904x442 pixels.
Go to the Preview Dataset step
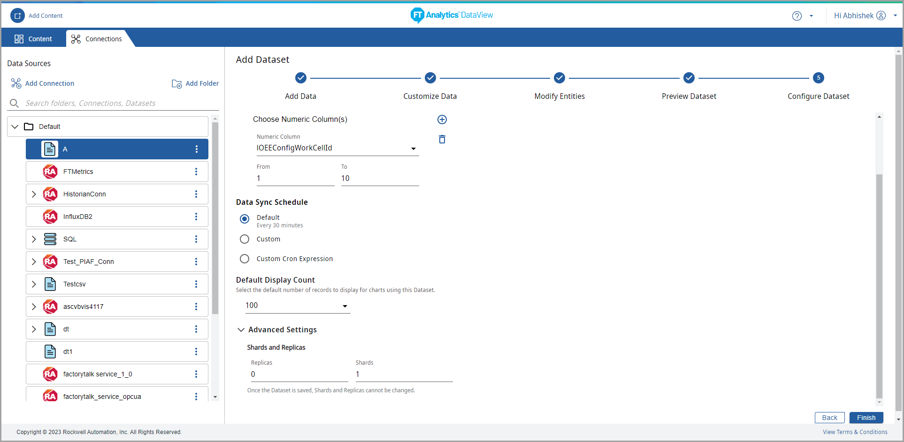[x=689, y=78]
